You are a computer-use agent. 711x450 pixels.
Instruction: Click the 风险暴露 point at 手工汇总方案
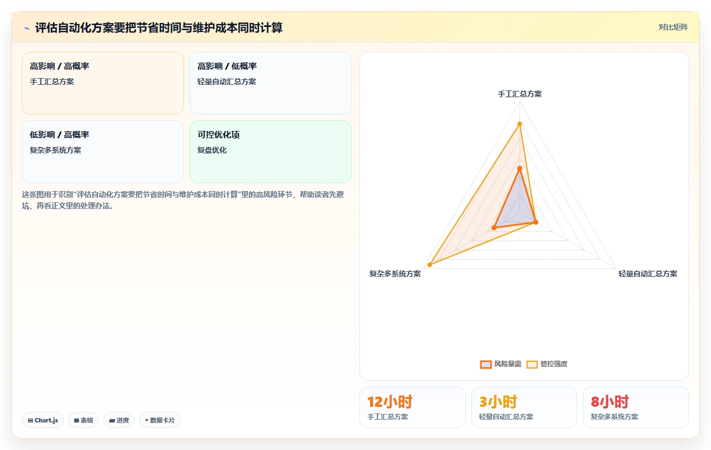[520, 168]
